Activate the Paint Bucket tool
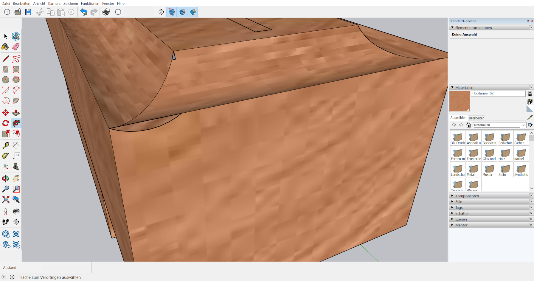 pos(5,47)
